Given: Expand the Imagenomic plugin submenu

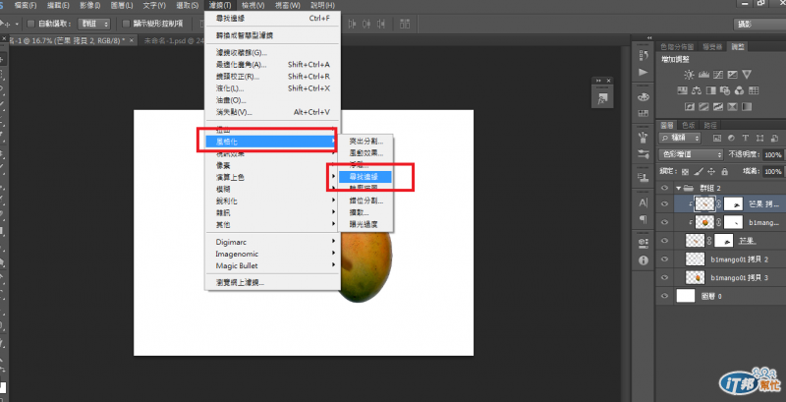Looking at the screenshot, I should coord(273,254).
